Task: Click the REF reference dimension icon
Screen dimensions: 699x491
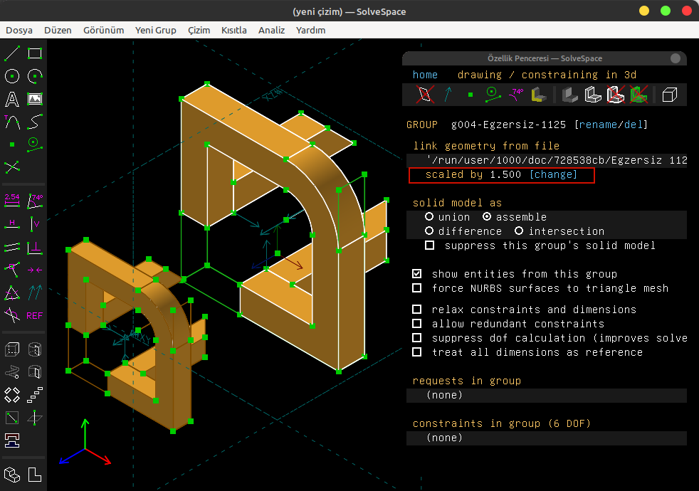Action: [35, 315]
